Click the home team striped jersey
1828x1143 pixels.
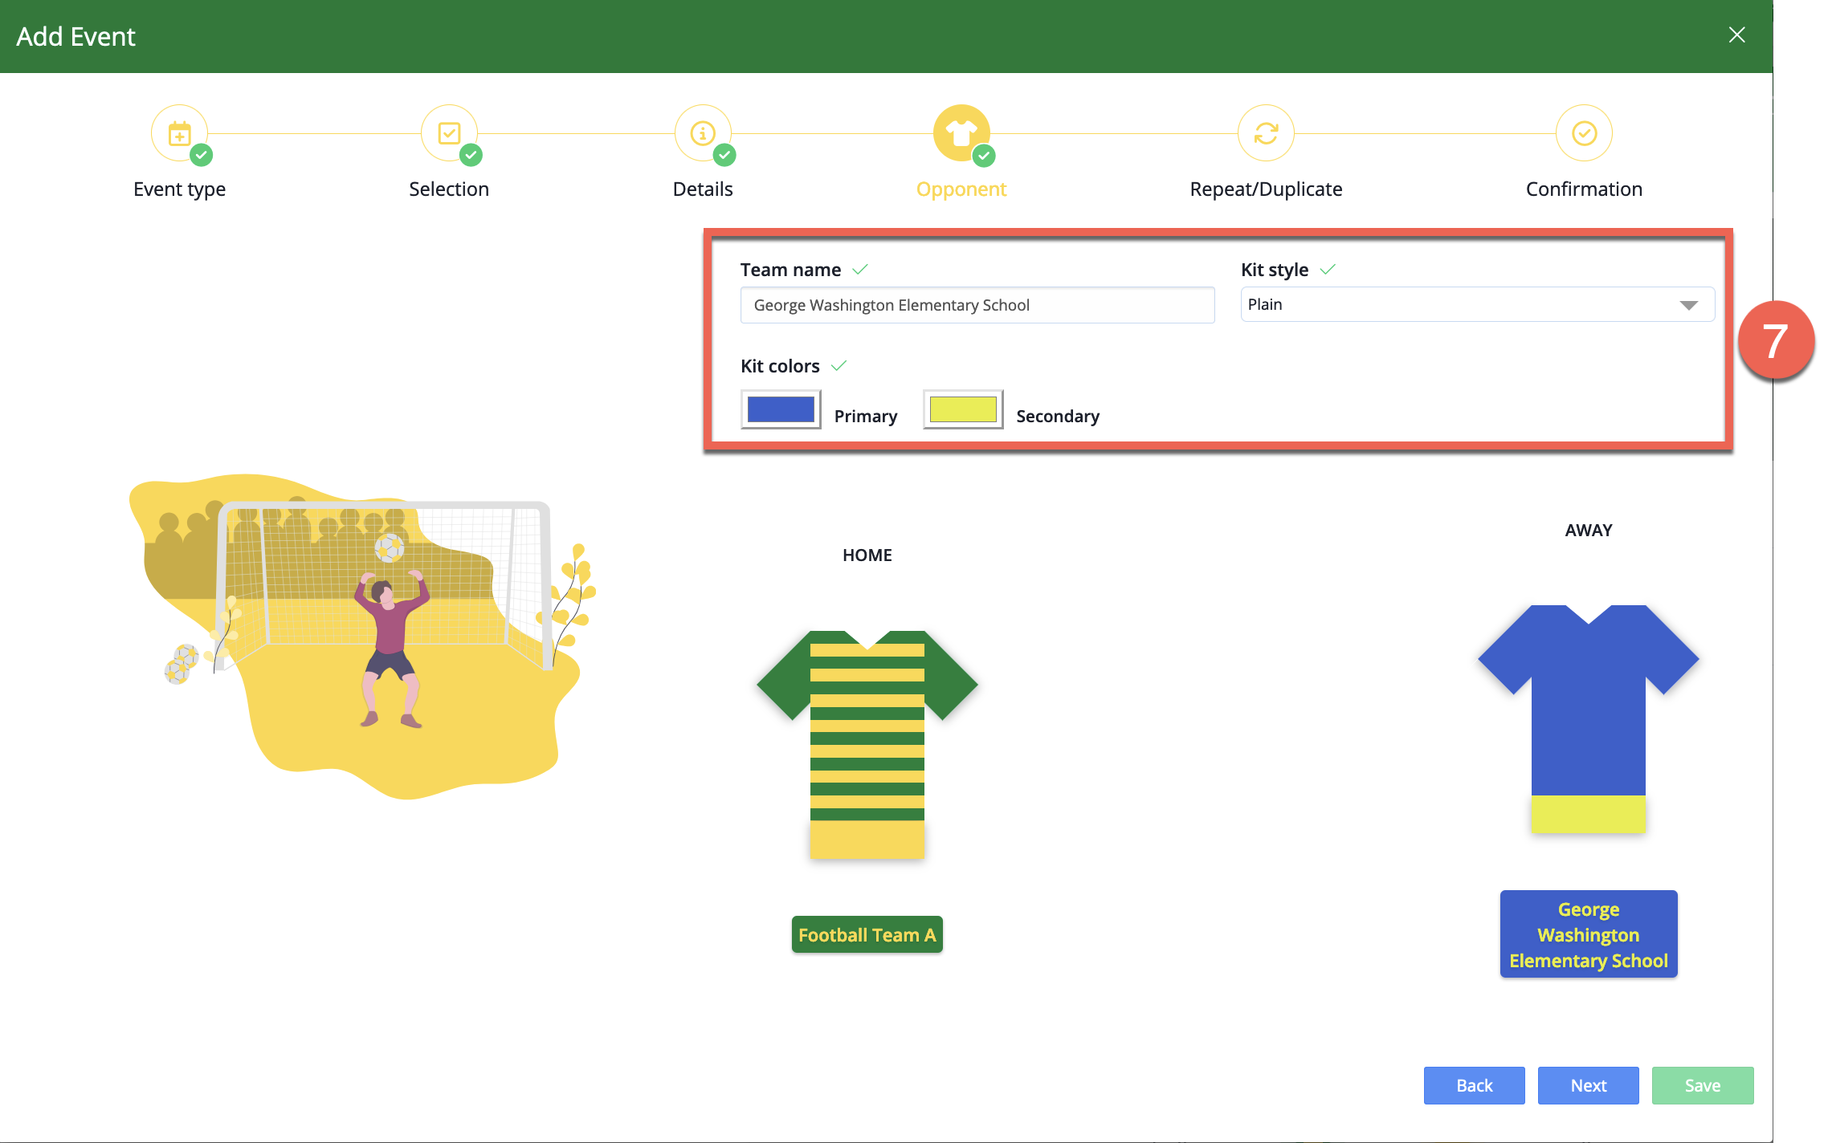[867, 743]
